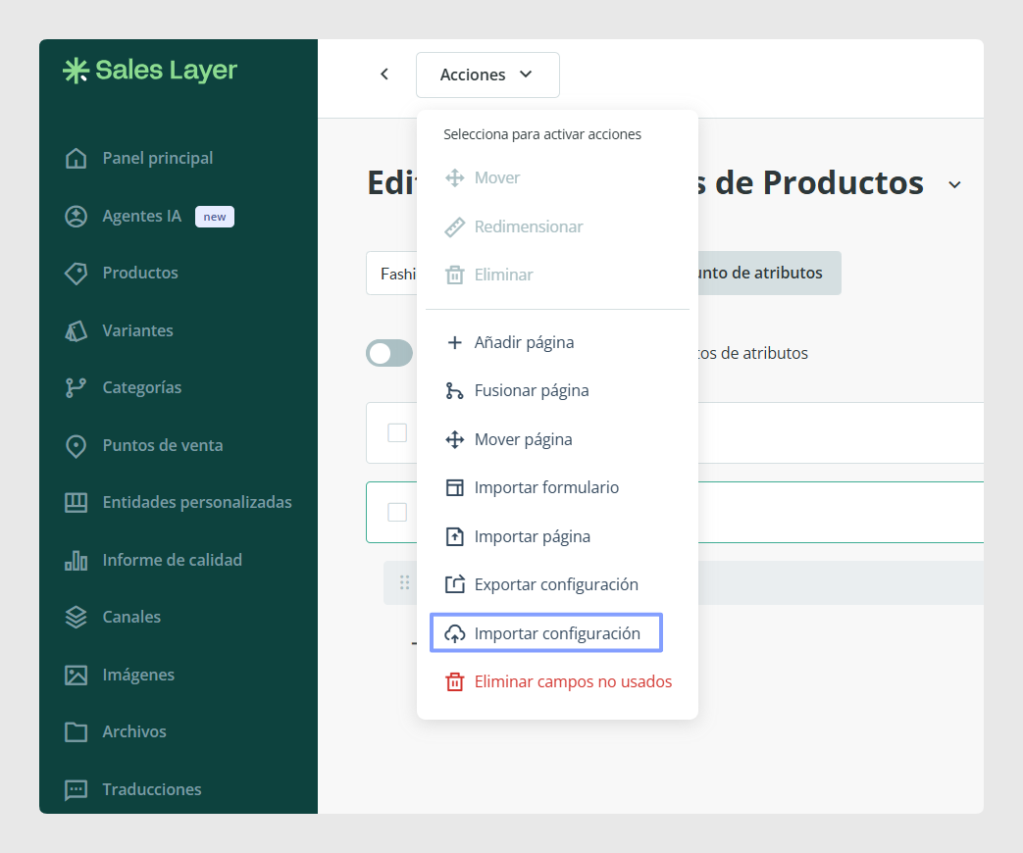This screenshot has height=853, width=1023.
Task: Go to Imágenes in sidebar
Action: coord(138,675)
